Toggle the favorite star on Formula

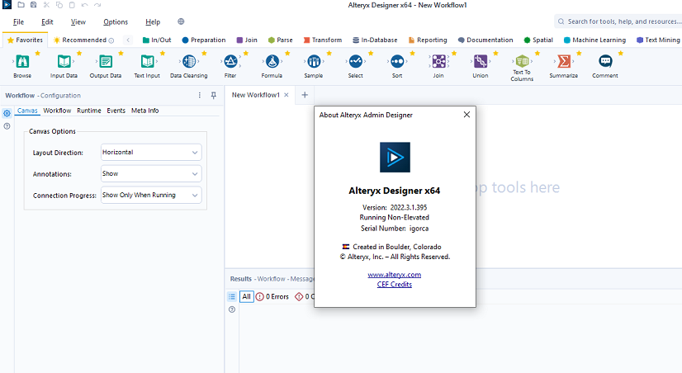pos(287,53)
